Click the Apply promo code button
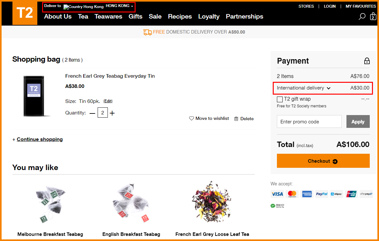This screenshot has height=241, width=379. pos(358,122)
